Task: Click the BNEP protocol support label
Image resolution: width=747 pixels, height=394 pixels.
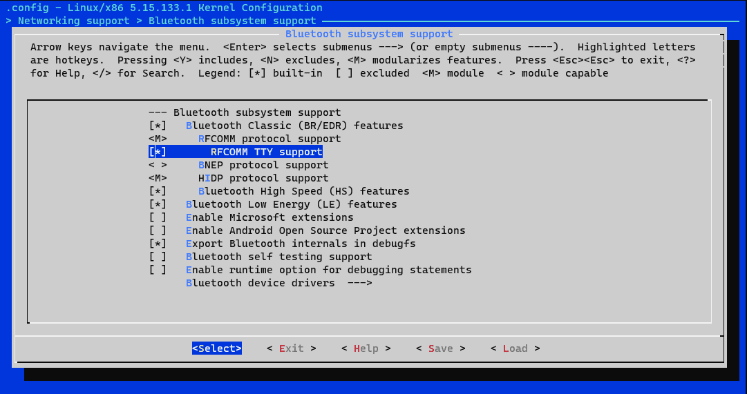Action: pos(263,165)
